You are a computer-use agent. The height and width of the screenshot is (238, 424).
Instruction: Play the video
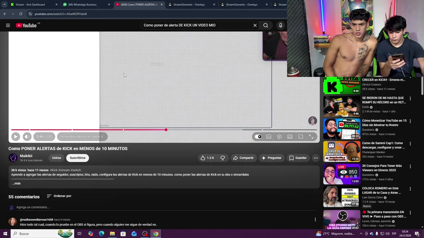pyautogui.click(x=16, y=137)
